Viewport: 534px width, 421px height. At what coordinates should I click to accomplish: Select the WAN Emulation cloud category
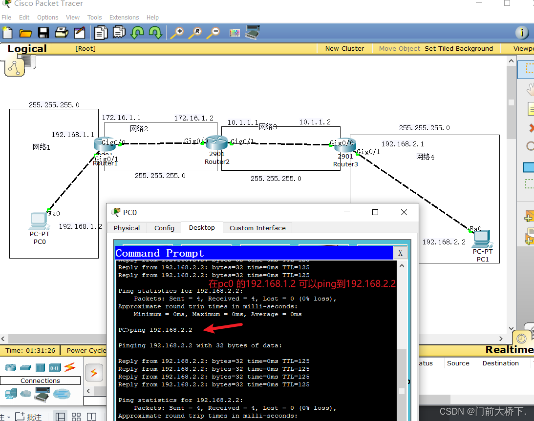click(25, 394)
